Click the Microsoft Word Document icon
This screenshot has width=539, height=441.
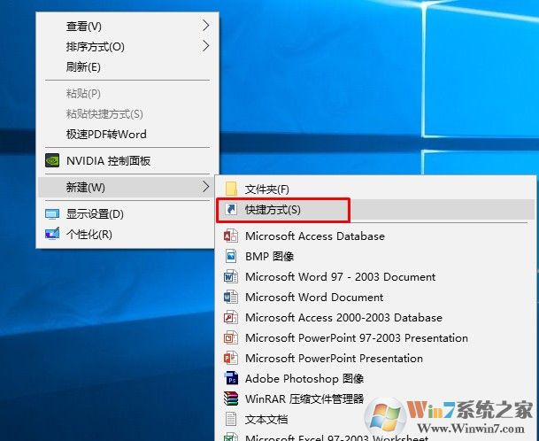pos(231,297)
